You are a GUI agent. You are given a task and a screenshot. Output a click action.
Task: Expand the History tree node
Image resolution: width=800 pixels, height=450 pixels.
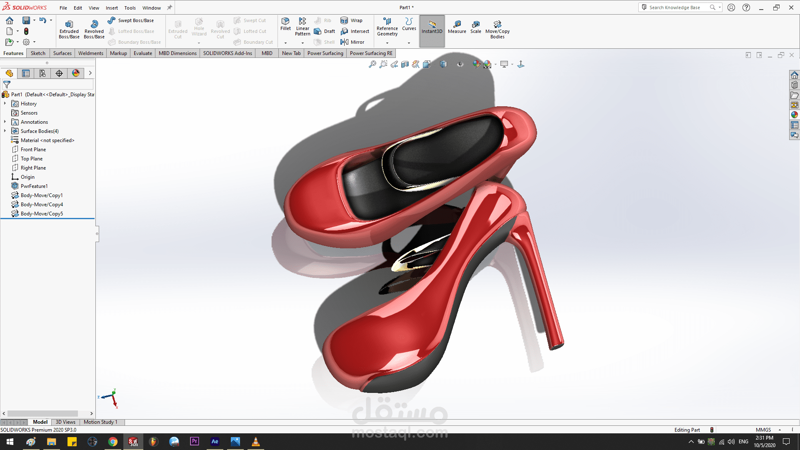click(x=5, y=104)
